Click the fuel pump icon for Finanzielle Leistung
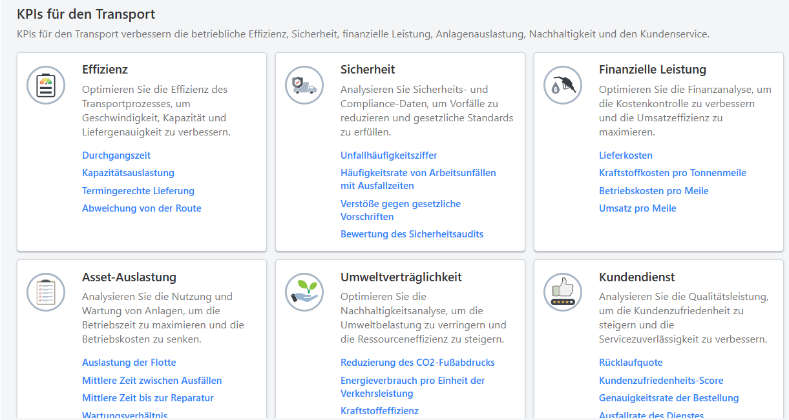The height and width of the screenshot is (420, 789). pyautogui.click(x=562, y=85)
